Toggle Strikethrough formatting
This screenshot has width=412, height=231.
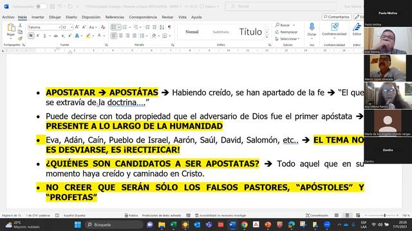click(x=56, y=36)
